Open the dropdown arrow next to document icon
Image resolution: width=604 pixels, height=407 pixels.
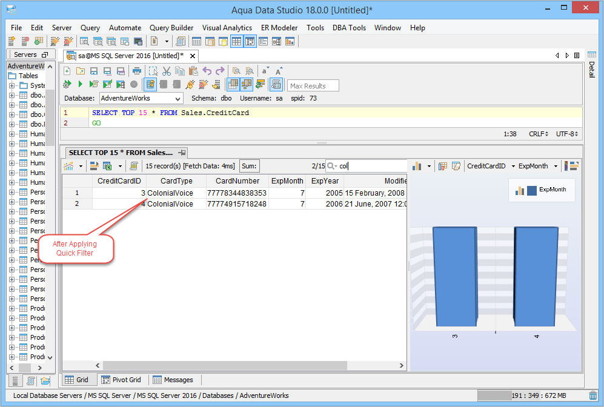coord(167,41)
